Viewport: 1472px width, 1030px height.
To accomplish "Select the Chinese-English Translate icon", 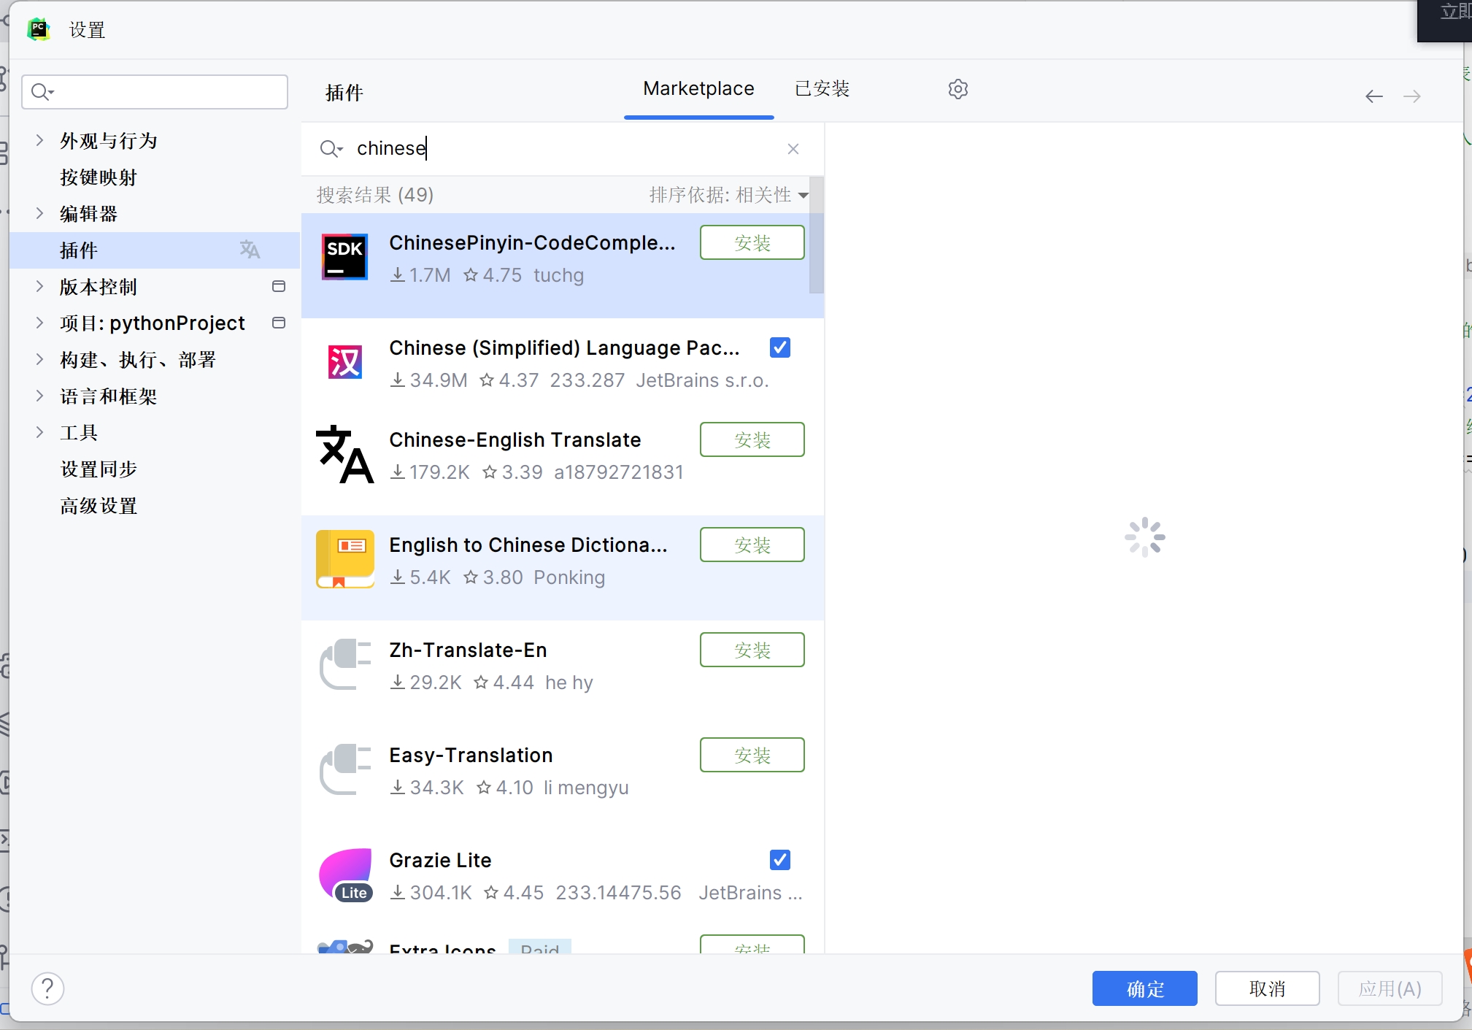I will click(x=344, y=454).
